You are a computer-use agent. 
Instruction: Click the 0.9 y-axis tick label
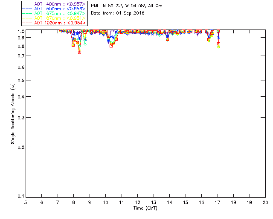(21, 38)
